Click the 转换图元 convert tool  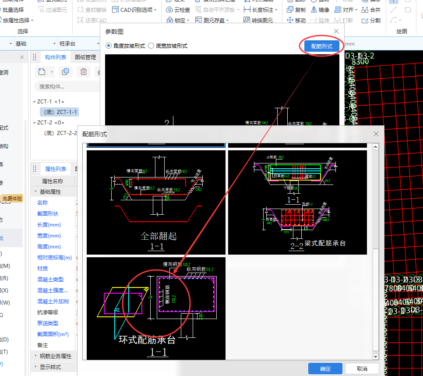(x=258, y=20)
